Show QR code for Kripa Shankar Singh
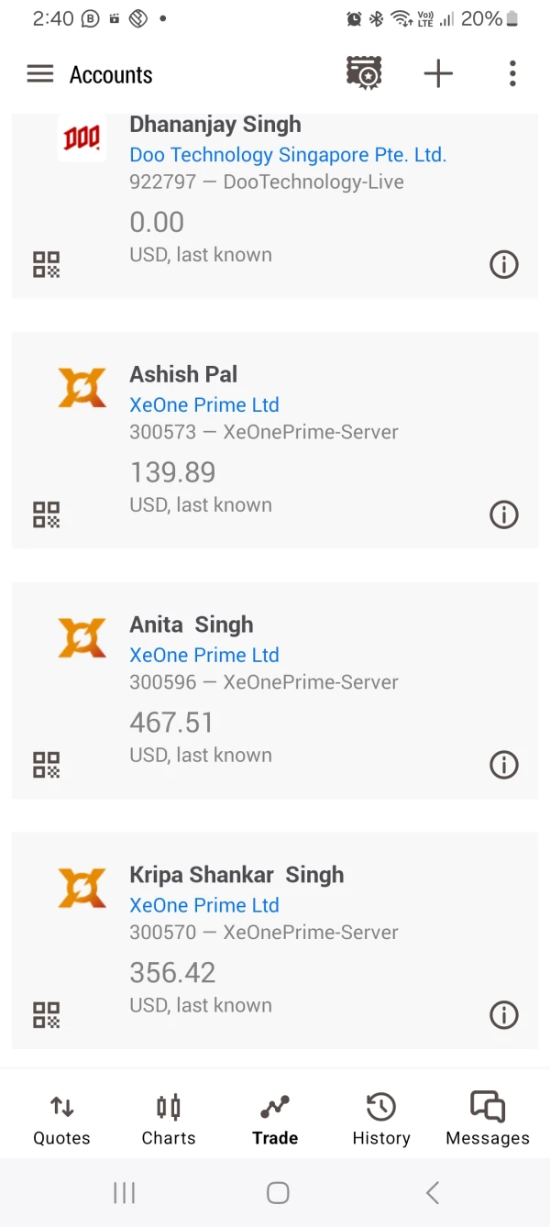Screen dimensions: 550x1227 (47, 1015)
